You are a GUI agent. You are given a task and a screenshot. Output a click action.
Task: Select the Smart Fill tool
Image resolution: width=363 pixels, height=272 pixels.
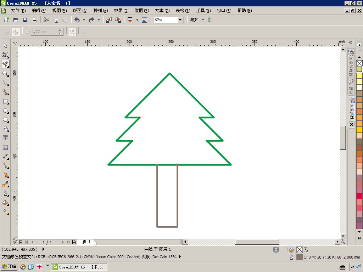(x=5, y=92)
